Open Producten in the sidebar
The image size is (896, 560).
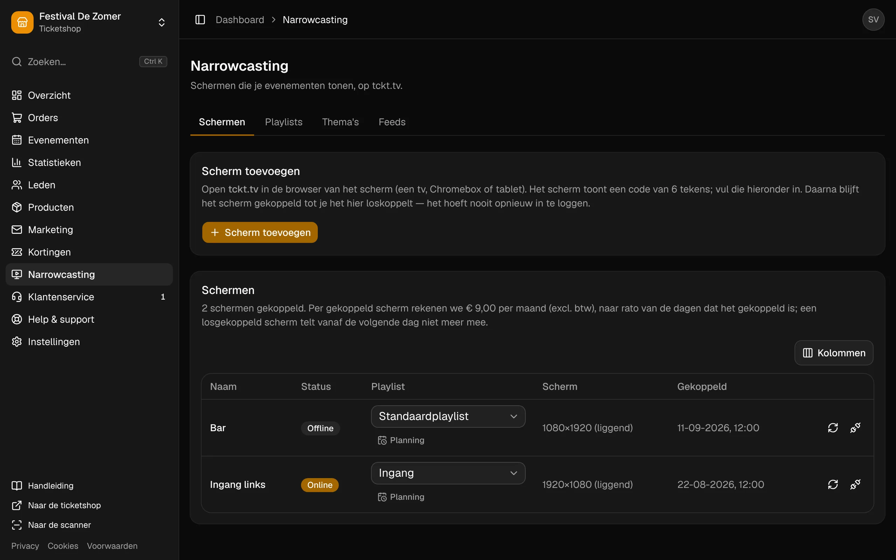[89, 208]
